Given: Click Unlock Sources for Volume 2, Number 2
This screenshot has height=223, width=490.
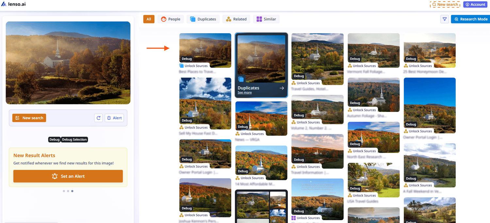Looking at the screenshot, I should pyautogui.click(x=306, y=122).
